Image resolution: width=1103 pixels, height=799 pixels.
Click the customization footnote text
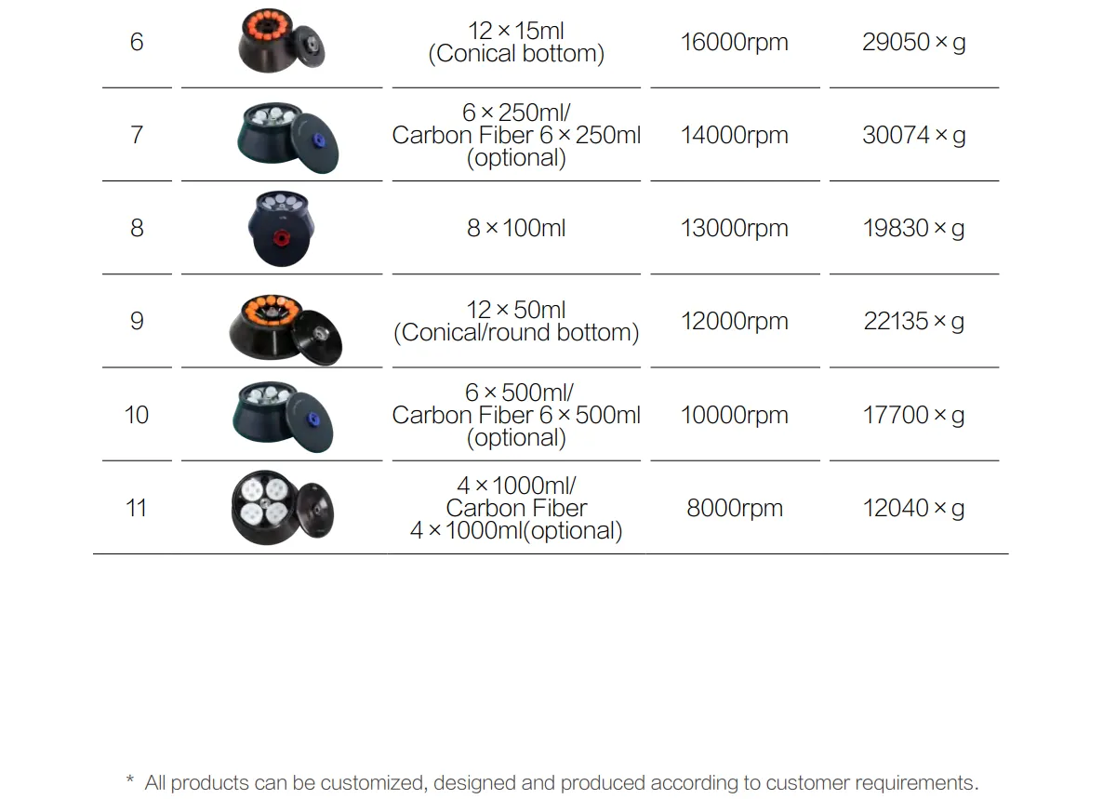coord(552,783)
